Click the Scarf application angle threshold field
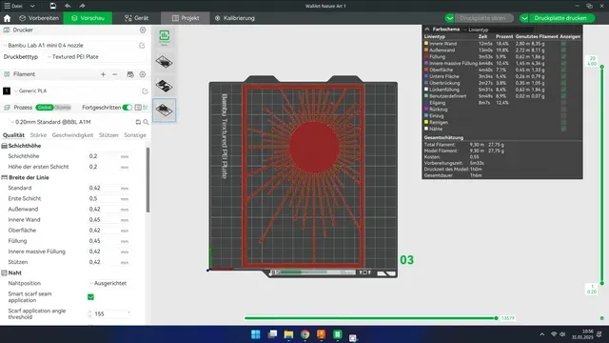This screenshot has width=609, height=343. [x=109, y=313]
